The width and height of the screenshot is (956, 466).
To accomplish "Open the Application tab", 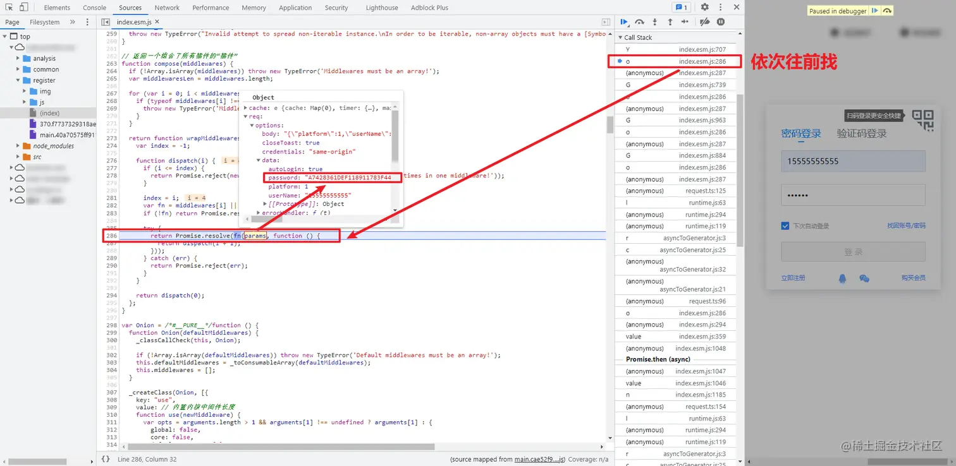I will (295, 8).
